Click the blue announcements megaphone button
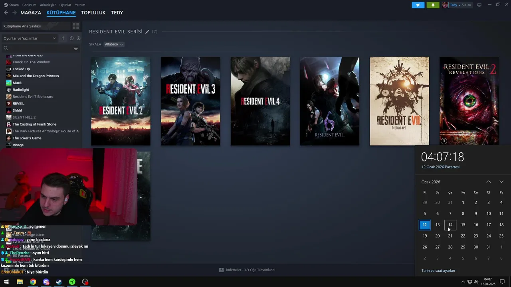The height and width of the screenshot is (287, 511). point(418,5)
